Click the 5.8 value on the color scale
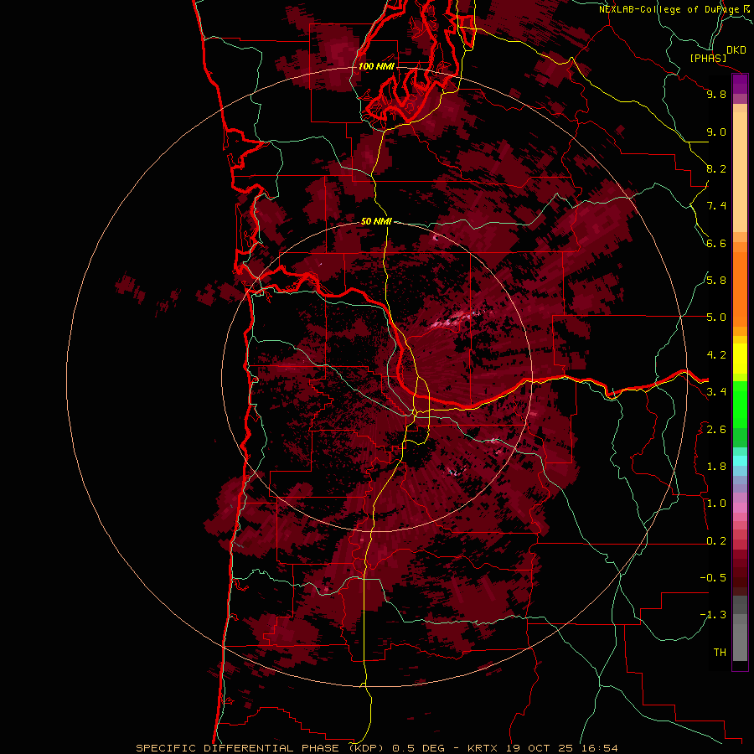Viewport: 754px width, 754px height. [x=716, y=281]
